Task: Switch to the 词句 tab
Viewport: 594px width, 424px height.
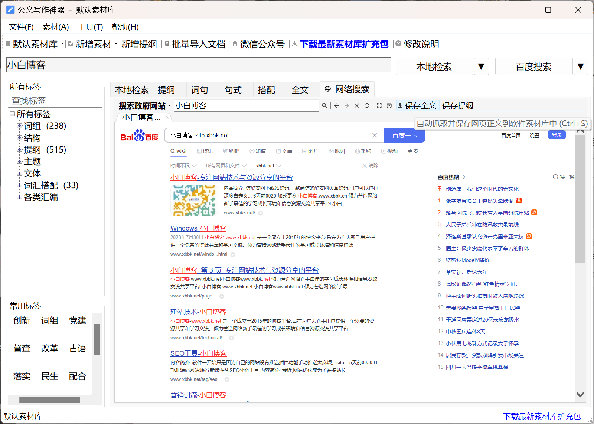Action: (x=199, y=90)
